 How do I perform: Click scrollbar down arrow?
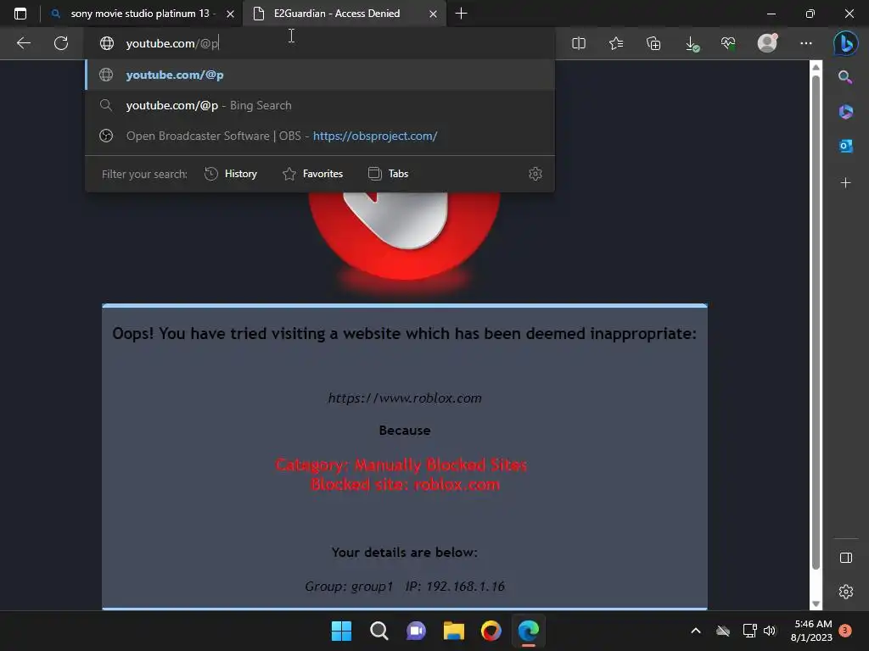pos(816,604)
